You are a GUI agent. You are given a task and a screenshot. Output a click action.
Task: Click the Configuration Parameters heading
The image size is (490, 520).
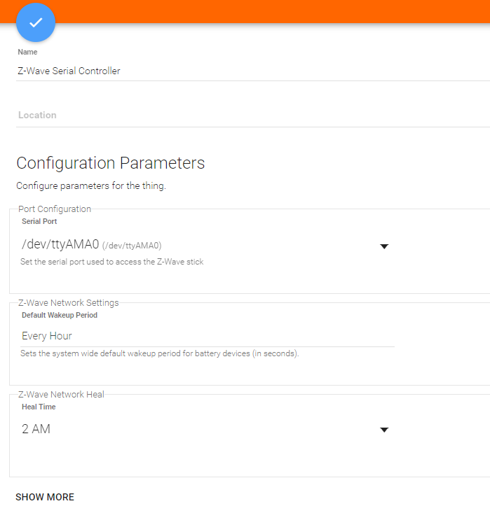pyautogui.click(x=111, y=163)
